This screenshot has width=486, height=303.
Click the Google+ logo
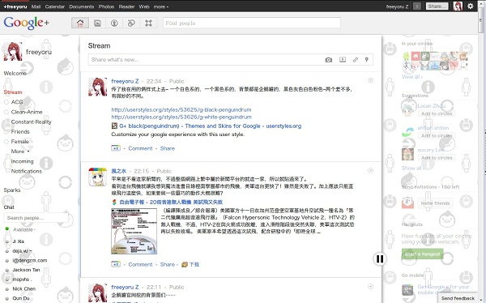[x=27, y=23]
